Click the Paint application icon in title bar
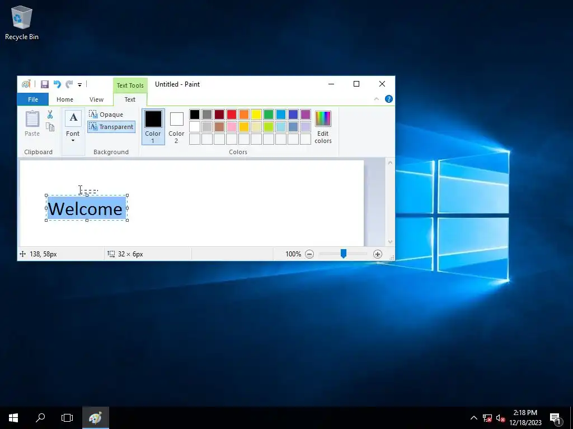573x429 pixels. click(26, 84)
